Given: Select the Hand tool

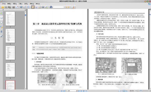Looking at the screenshot, I should [33, 7].
